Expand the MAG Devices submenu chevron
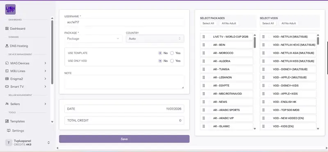This screenshot has width=328, height=152. [x=45, y=63]
